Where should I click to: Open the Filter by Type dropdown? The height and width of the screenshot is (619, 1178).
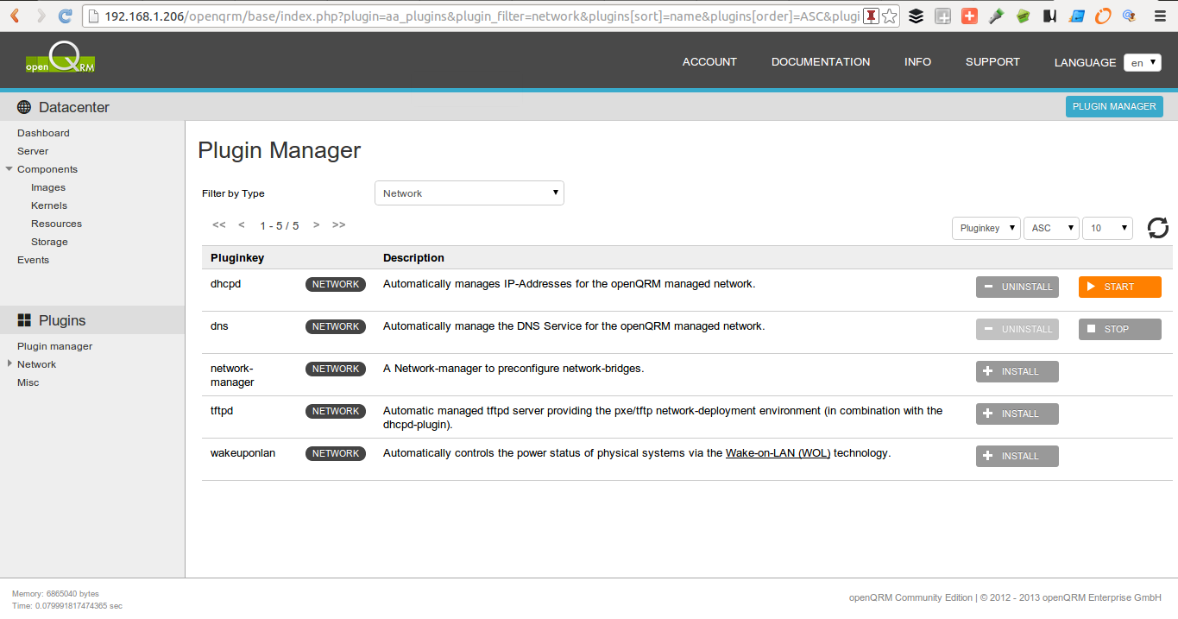[469, 193]
